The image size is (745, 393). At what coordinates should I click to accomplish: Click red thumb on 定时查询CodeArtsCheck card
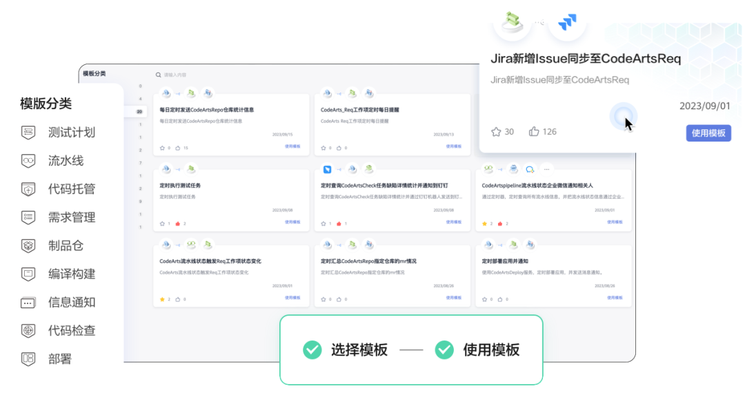339,224
